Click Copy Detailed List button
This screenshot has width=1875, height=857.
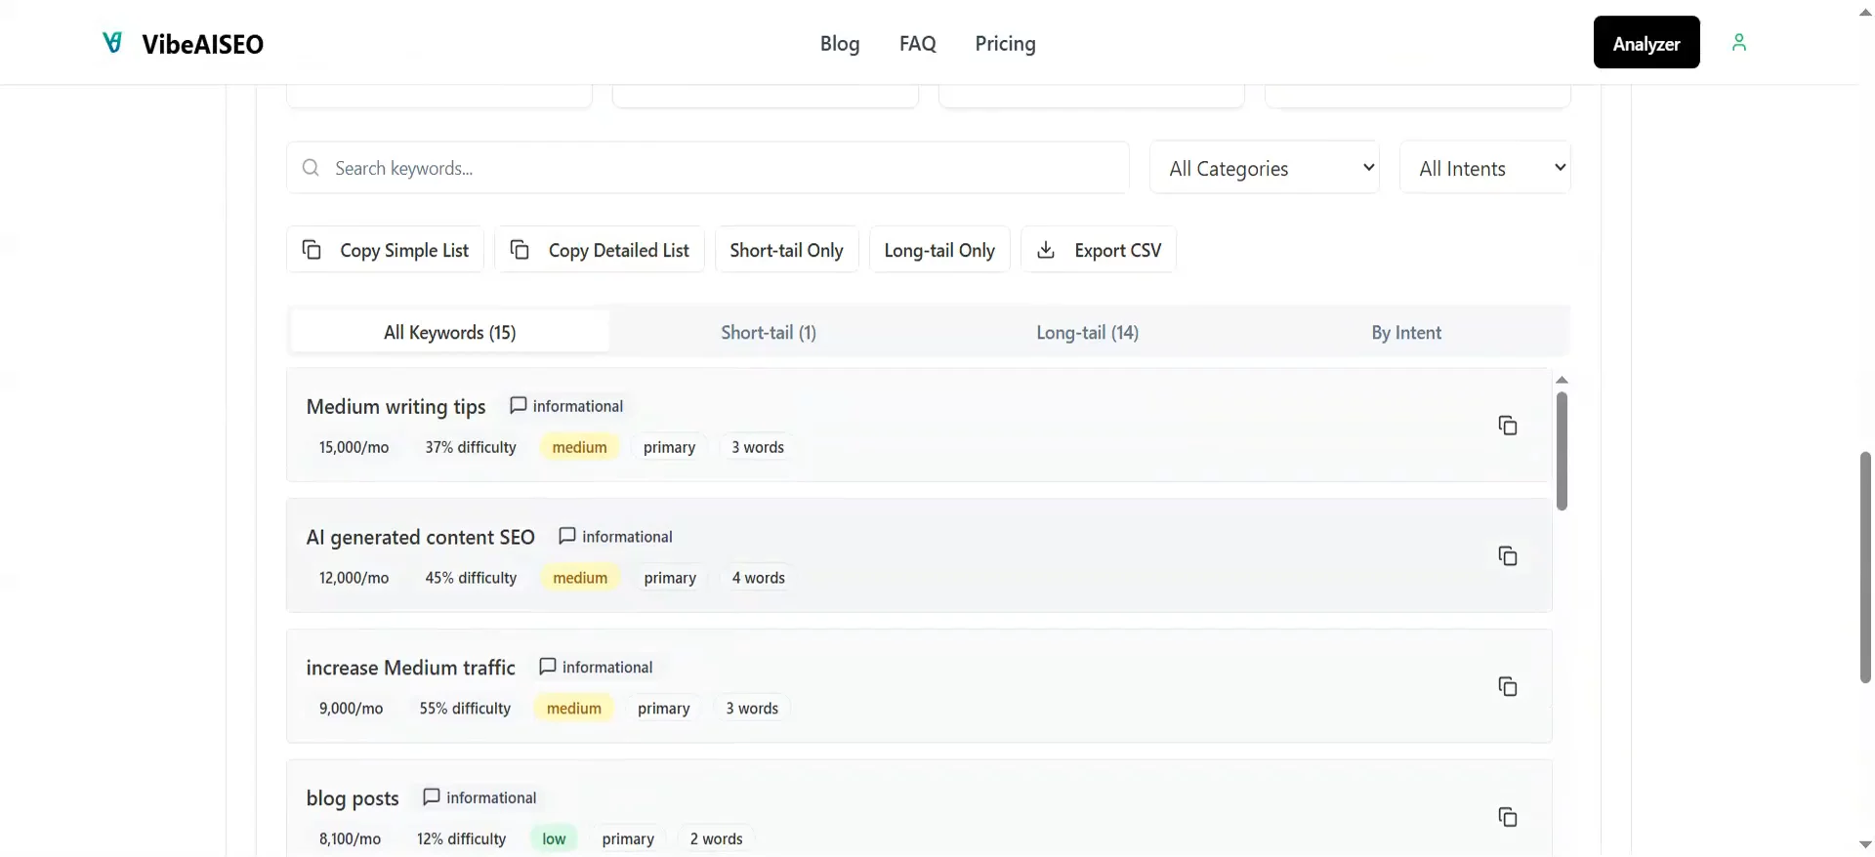click(x=600, y=250)
